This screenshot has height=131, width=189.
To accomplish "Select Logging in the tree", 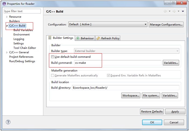I will point(19,39).
